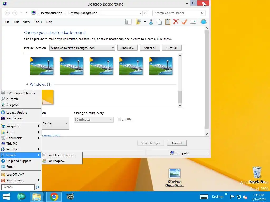Click the Cut scissors toolbar icon
Screen dimensions: 270x202
coord(151,22)
